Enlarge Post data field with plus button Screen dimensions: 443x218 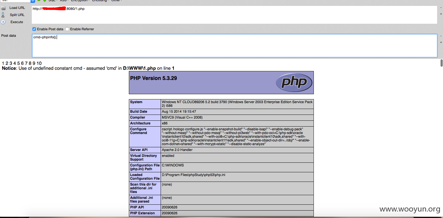[x=441, y=42]
